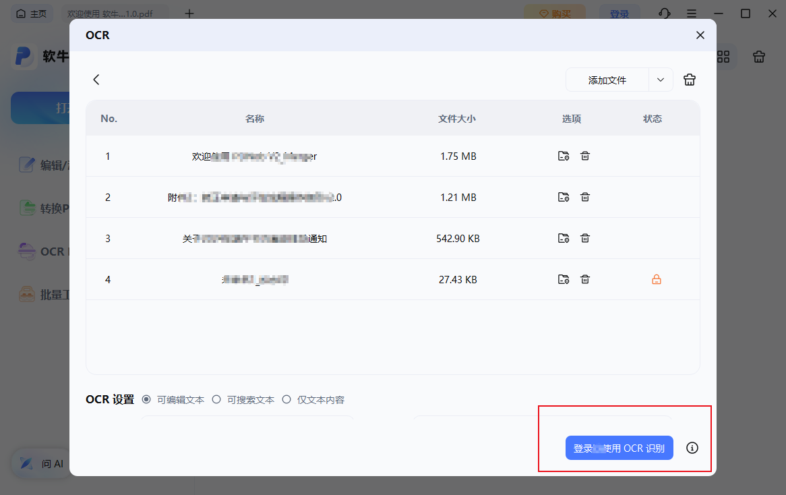Click the orange lock status icon
Screen dimensions: 786x495
tap(656, 280)
